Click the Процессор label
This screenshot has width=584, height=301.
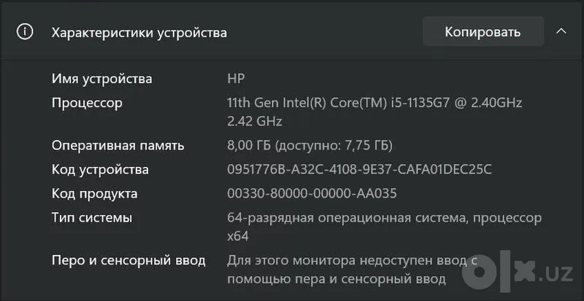[x=87, y=103]
